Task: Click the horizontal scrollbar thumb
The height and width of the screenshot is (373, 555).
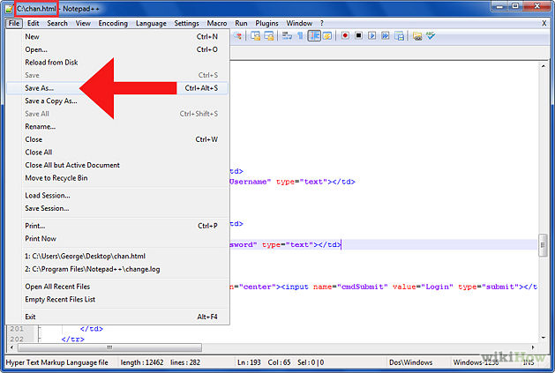Action: [x=109, y=347]
